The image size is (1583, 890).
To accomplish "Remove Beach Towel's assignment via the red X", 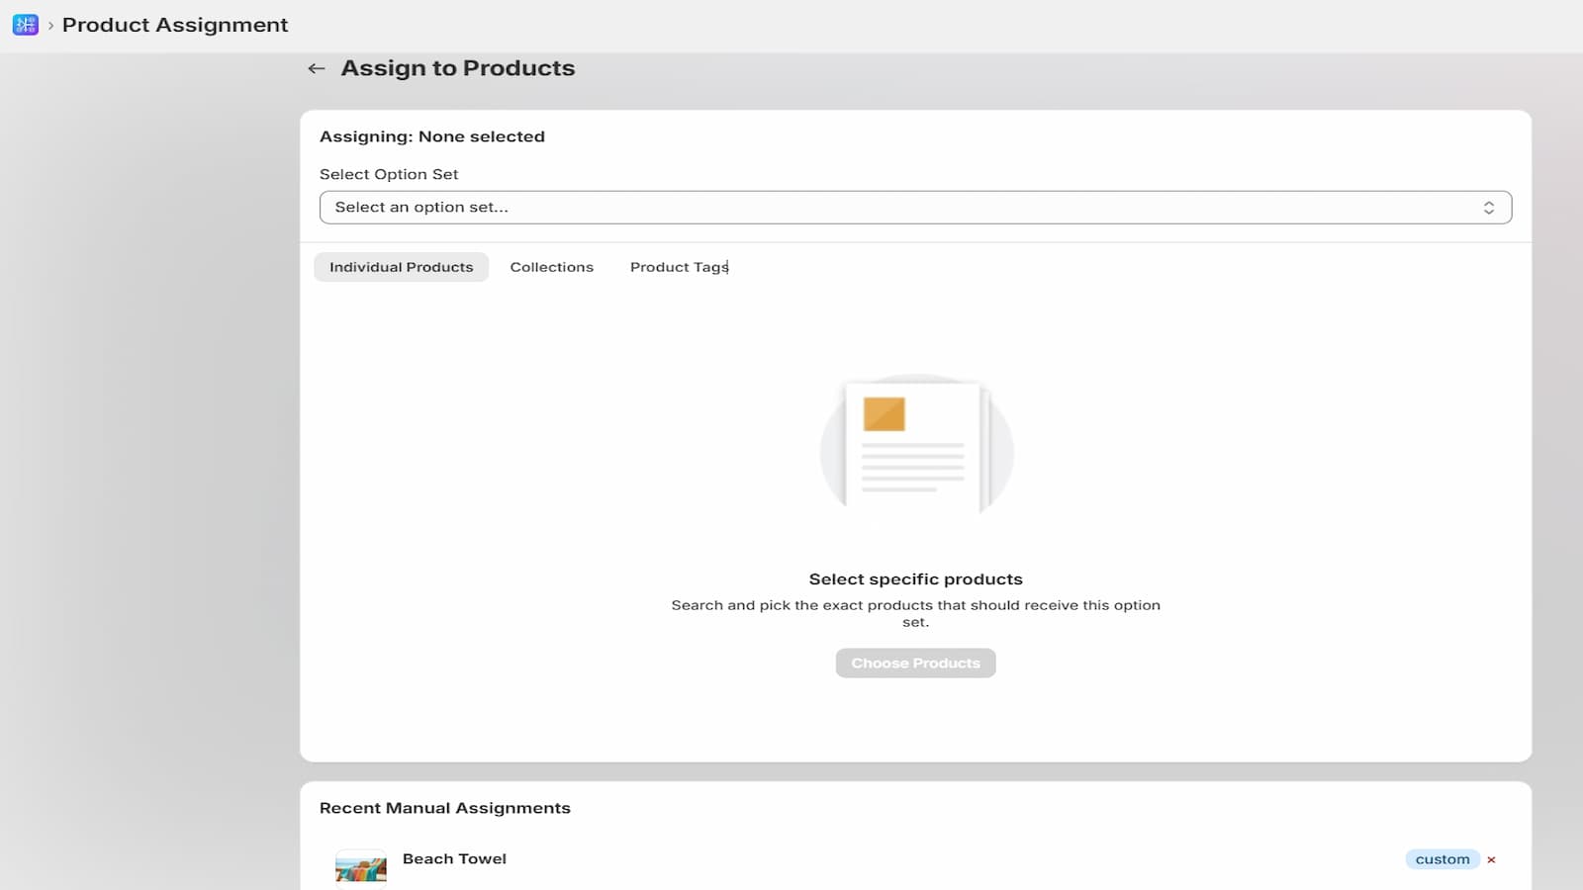I will [x=1491, y=859].
